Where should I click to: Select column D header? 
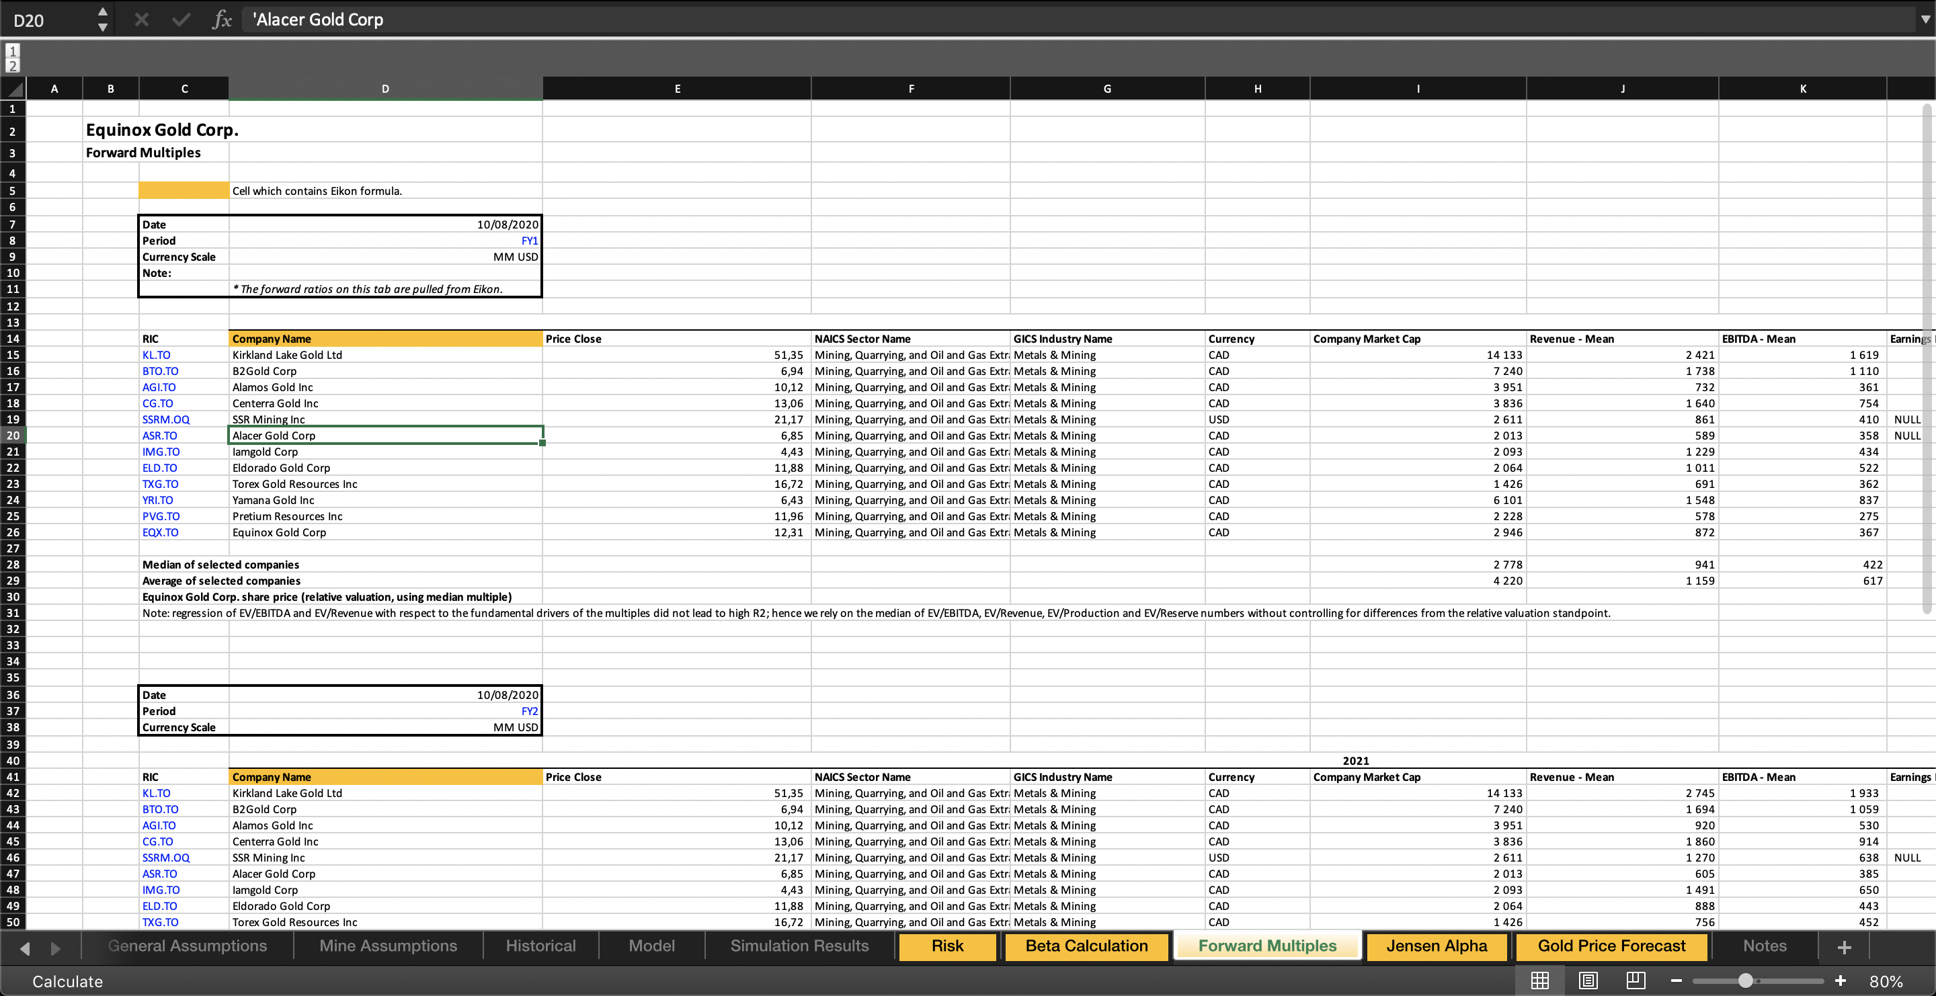[x=386, y=89]
